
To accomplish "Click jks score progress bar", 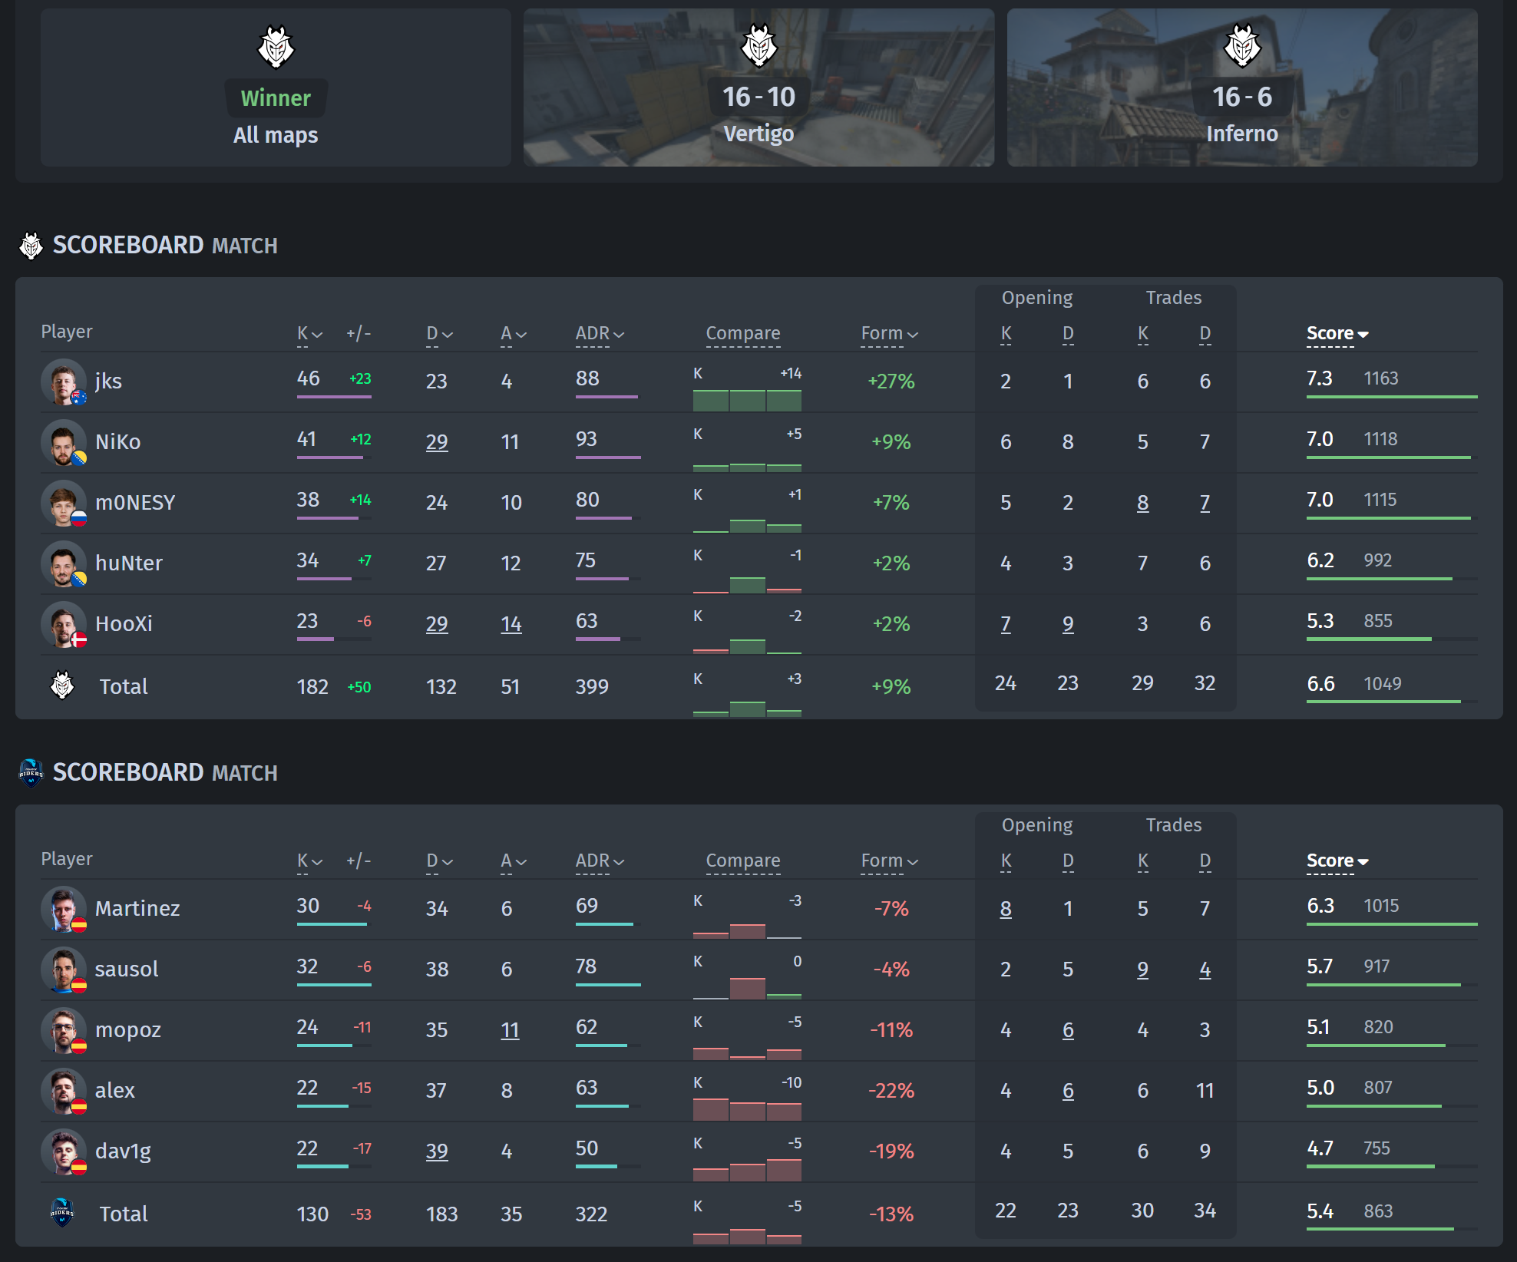I will (1392, 397).
